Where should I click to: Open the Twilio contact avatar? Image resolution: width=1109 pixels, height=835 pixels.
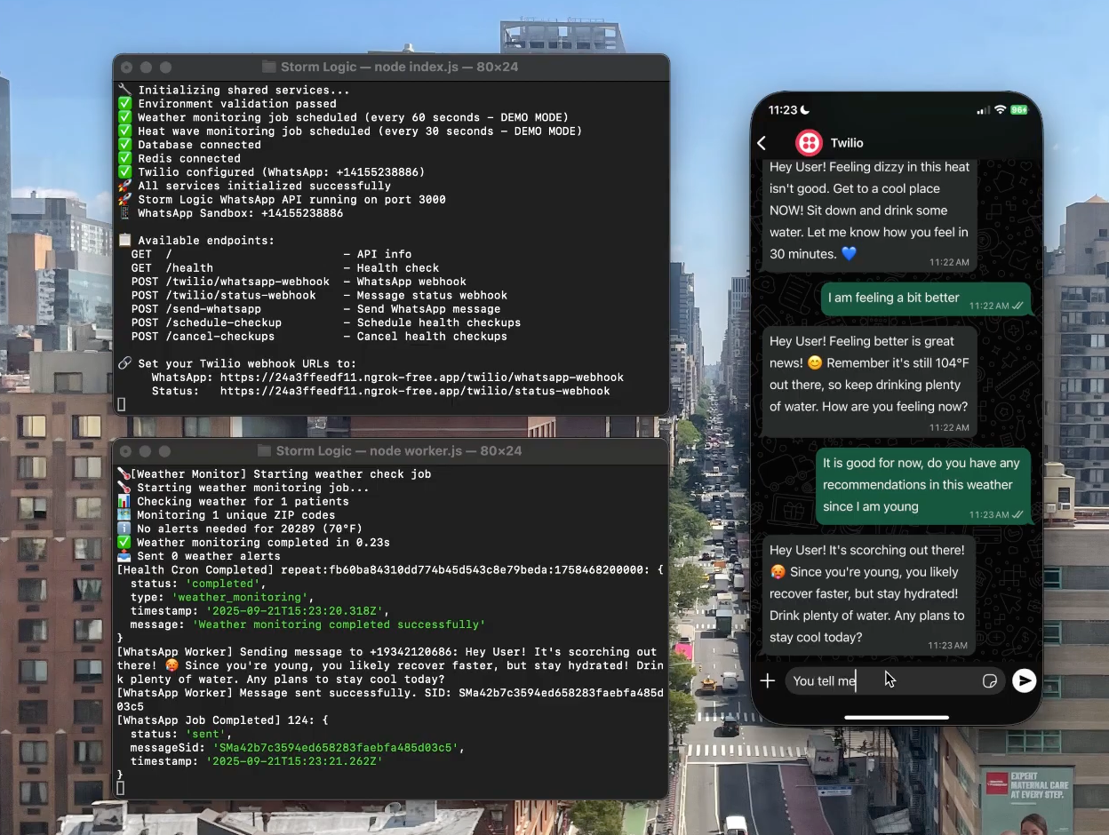point(809,143)
